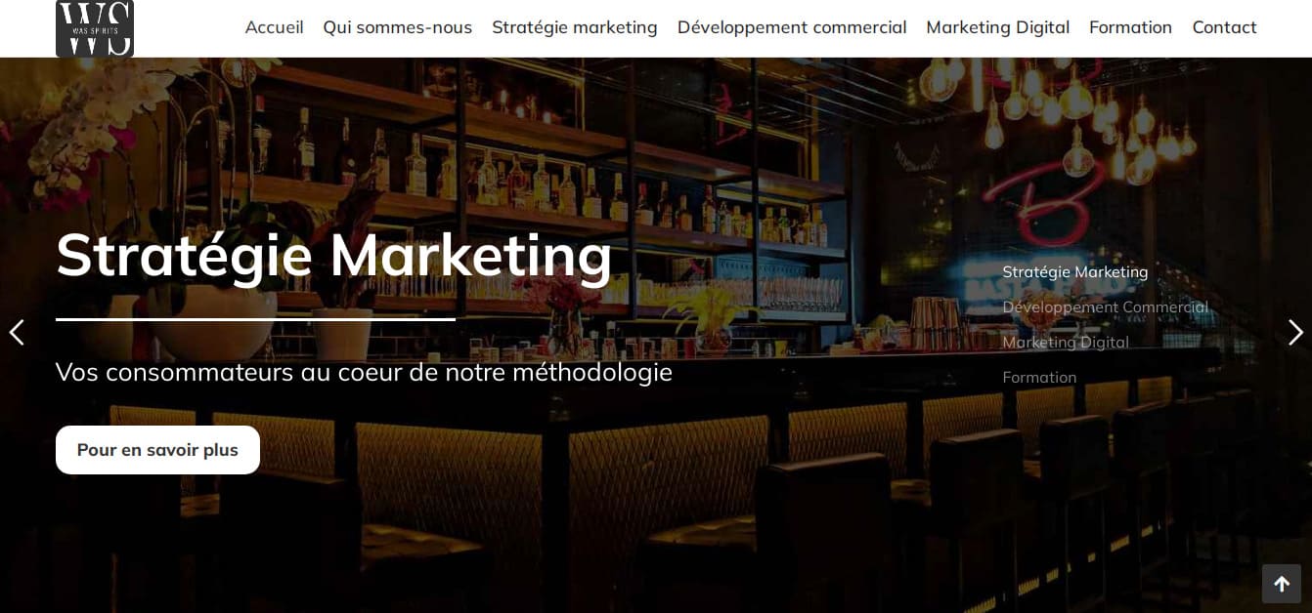The image size is (1312, 613).
Task: Click the white divider line under heading
Action: pos(255,319)
